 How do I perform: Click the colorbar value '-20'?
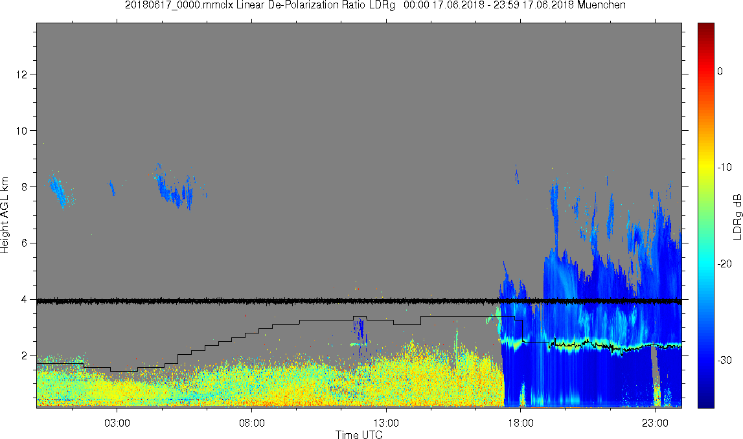click(724, 264)
